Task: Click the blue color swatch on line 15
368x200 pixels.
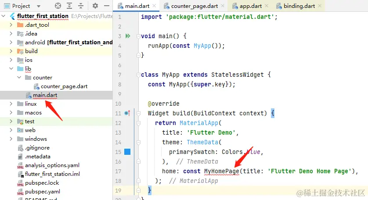Action: pyautogui.click(x=127, y=152)
